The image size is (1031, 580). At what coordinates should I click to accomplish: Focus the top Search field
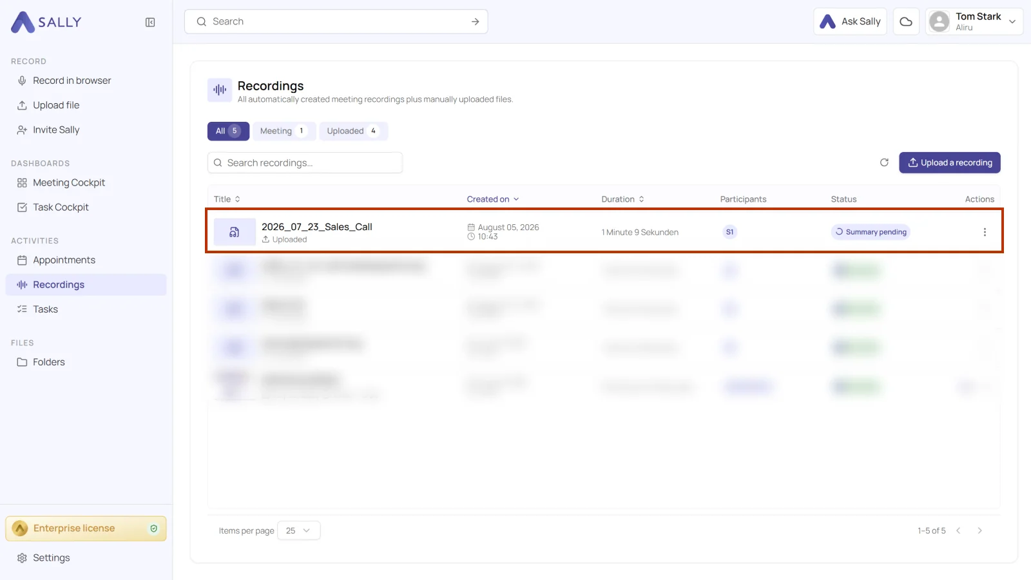click(x=336, y=21)
